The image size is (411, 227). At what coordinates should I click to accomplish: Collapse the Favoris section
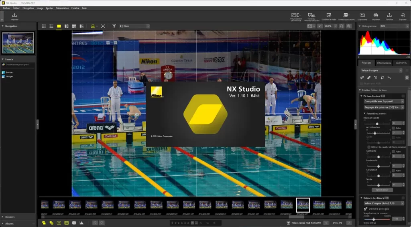(2, 59)
